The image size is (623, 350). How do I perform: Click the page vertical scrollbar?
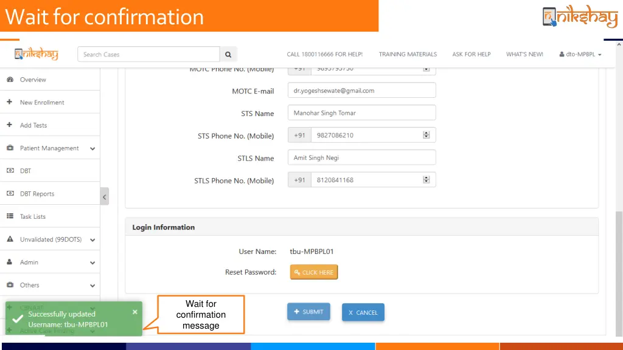click(619, 274)
